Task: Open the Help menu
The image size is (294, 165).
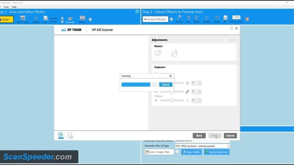Action: tap(14, 7)
